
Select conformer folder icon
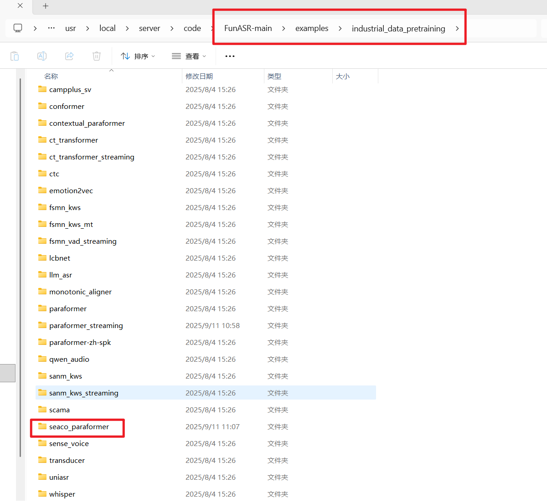pos(42,106)
